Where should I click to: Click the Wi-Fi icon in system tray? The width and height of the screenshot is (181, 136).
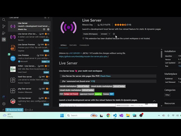point(173,115)
